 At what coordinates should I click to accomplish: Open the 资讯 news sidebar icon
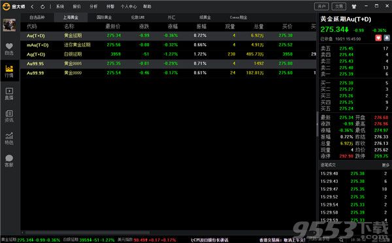[9, 116]
